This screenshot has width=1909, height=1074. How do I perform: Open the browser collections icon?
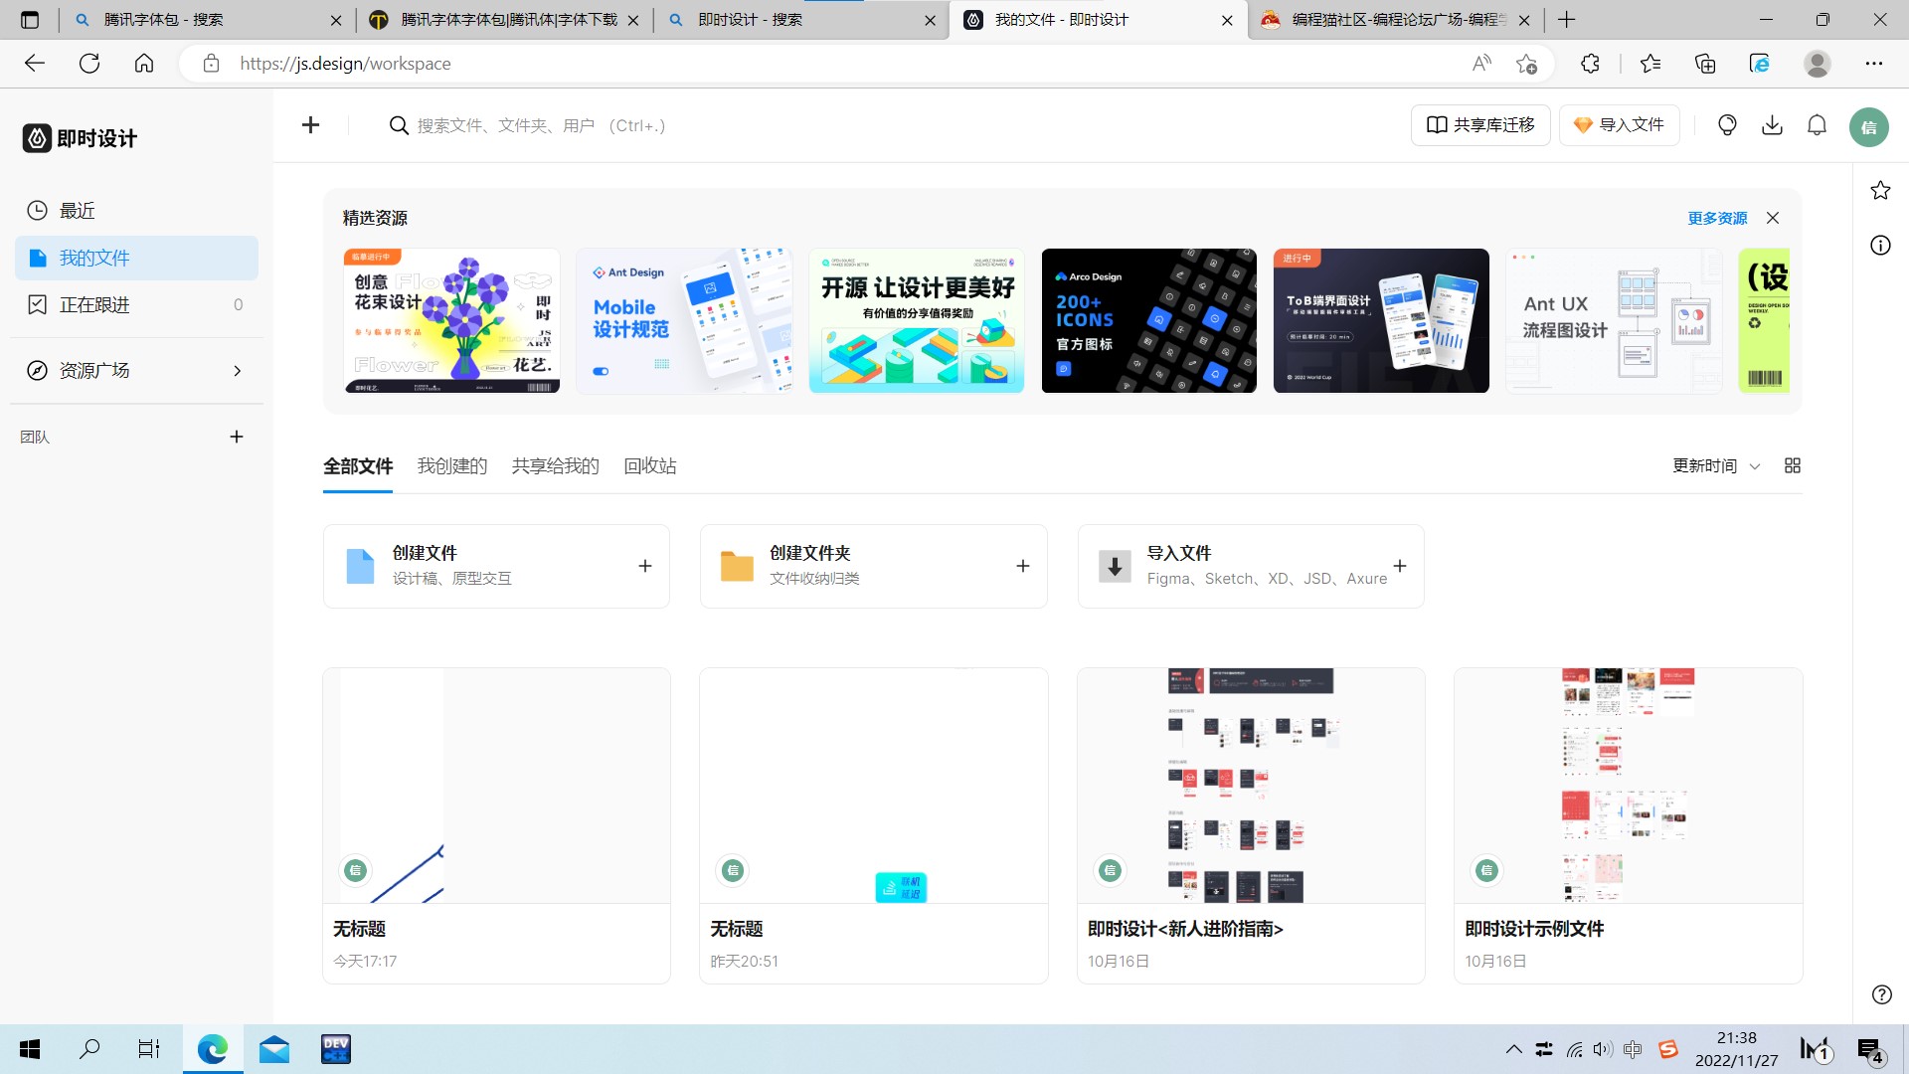coord(1705,64)
